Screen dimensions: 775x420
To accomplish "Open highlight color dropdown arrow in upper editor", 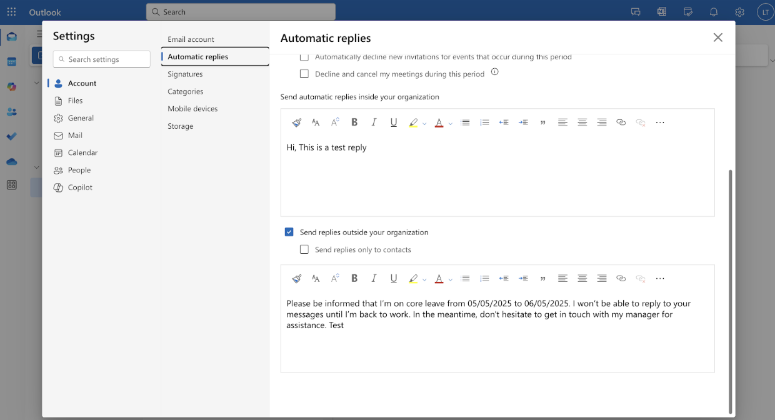I will [x=424, y=123].
